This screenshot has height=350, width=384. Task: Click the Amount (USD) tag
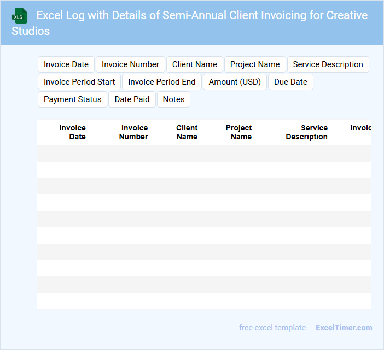point(235,82)
